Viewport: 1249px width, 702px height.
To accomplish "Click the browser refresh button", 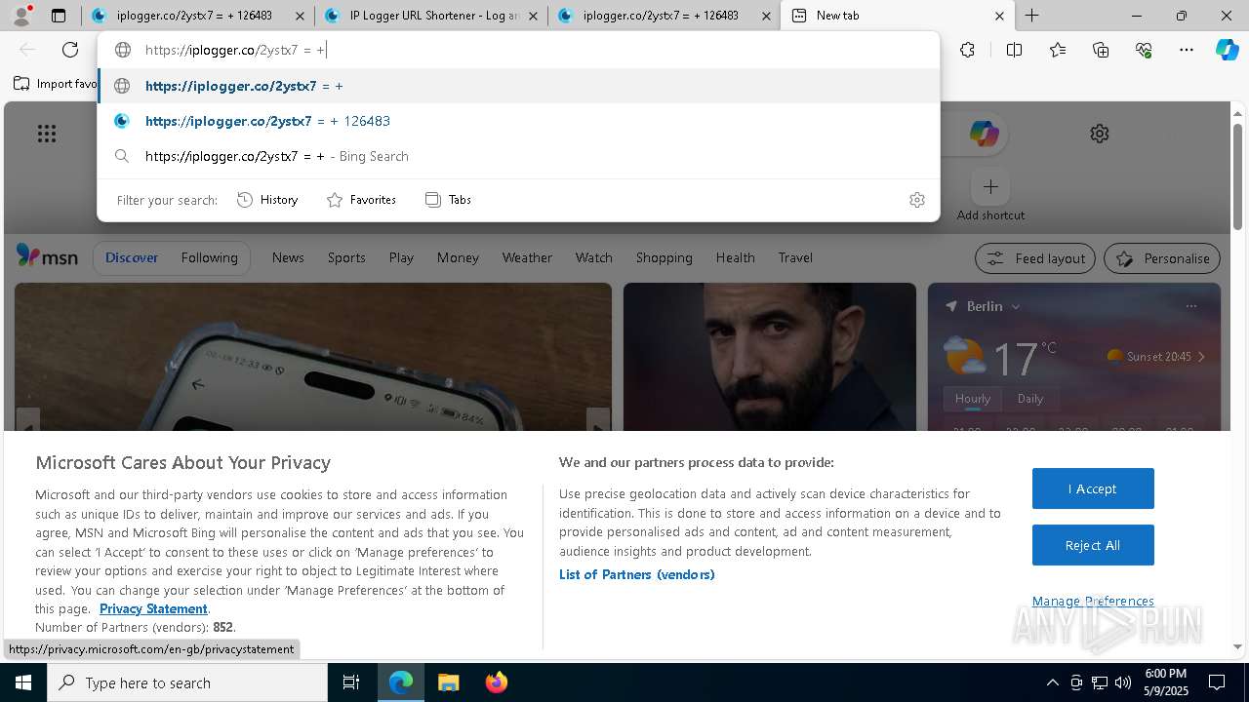I will coord(70,50).
